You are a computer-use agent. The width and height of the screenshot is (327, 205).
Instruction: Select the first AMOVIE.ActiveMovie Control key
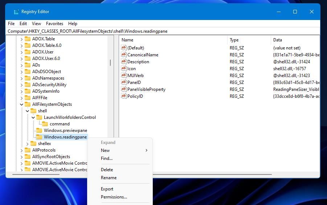coord(60,163)
